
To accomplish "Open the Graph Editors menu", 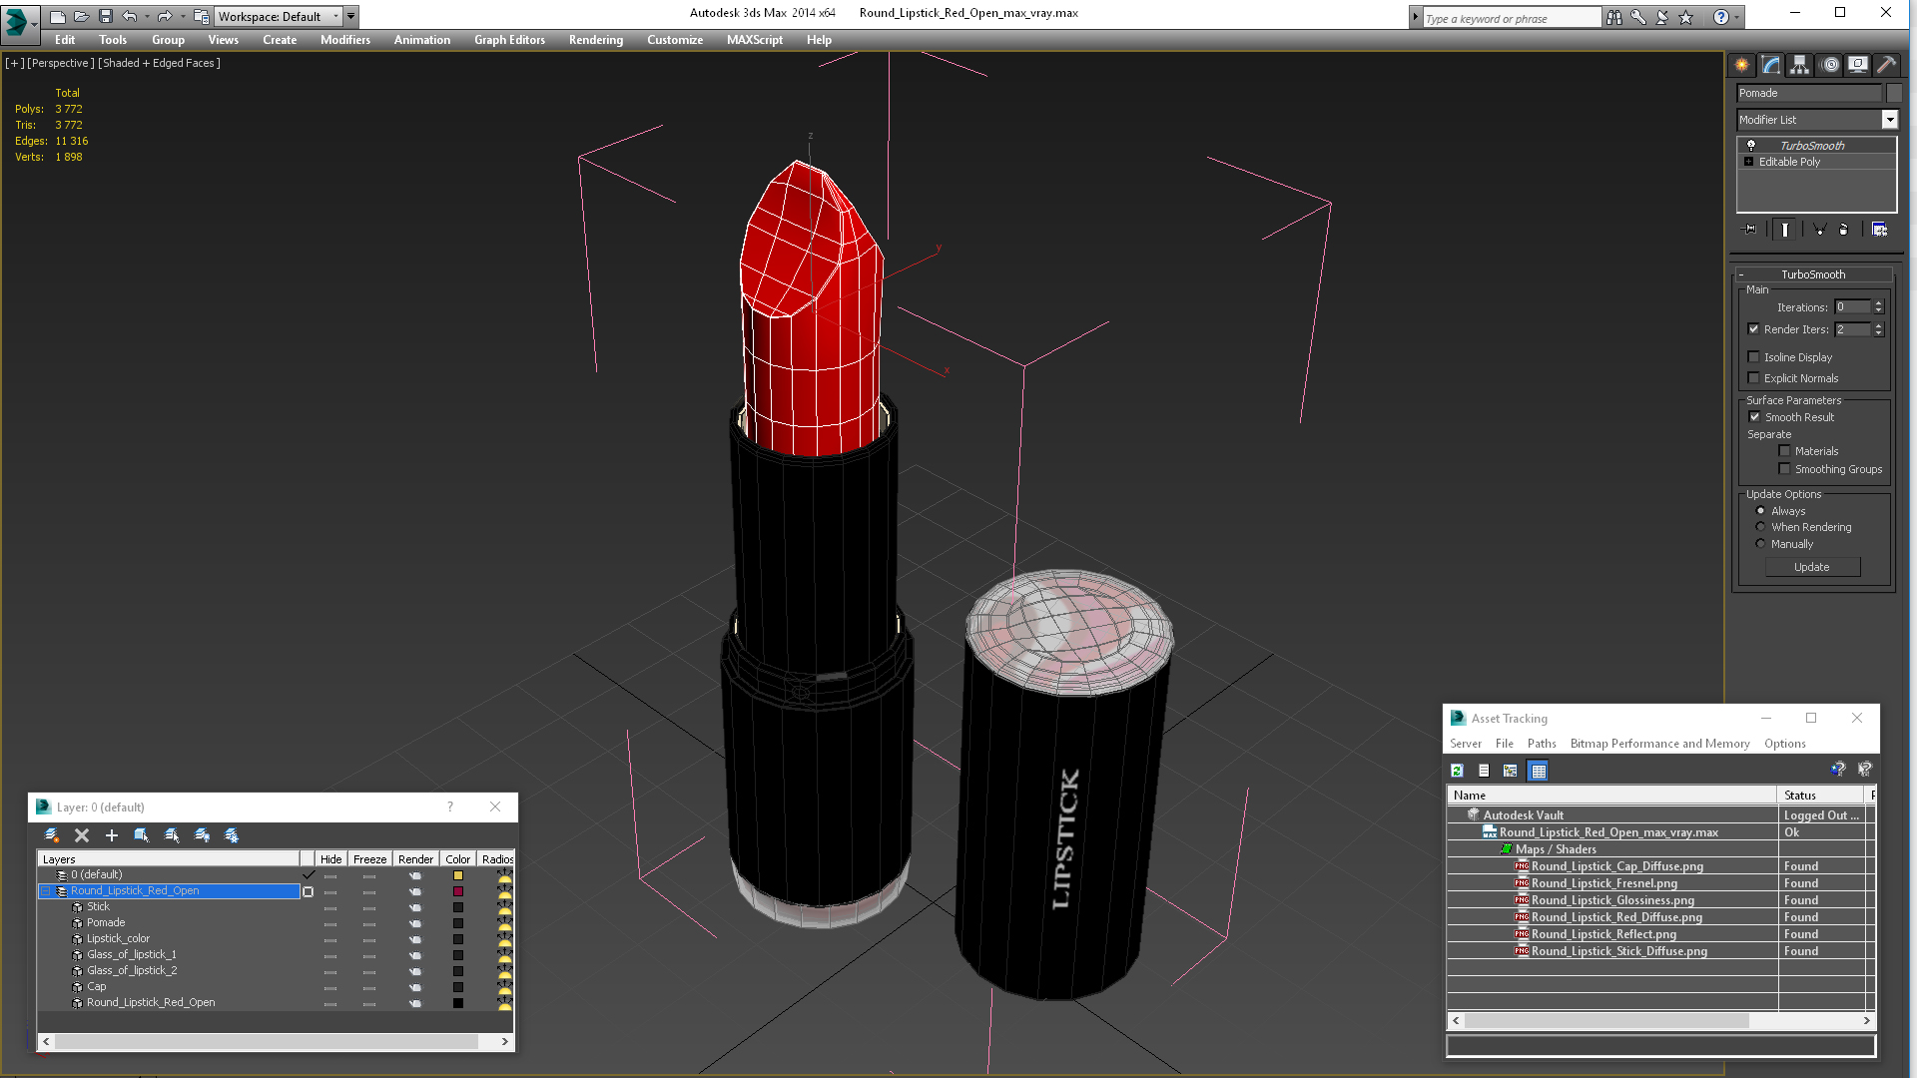I will [x=509, y=40].
